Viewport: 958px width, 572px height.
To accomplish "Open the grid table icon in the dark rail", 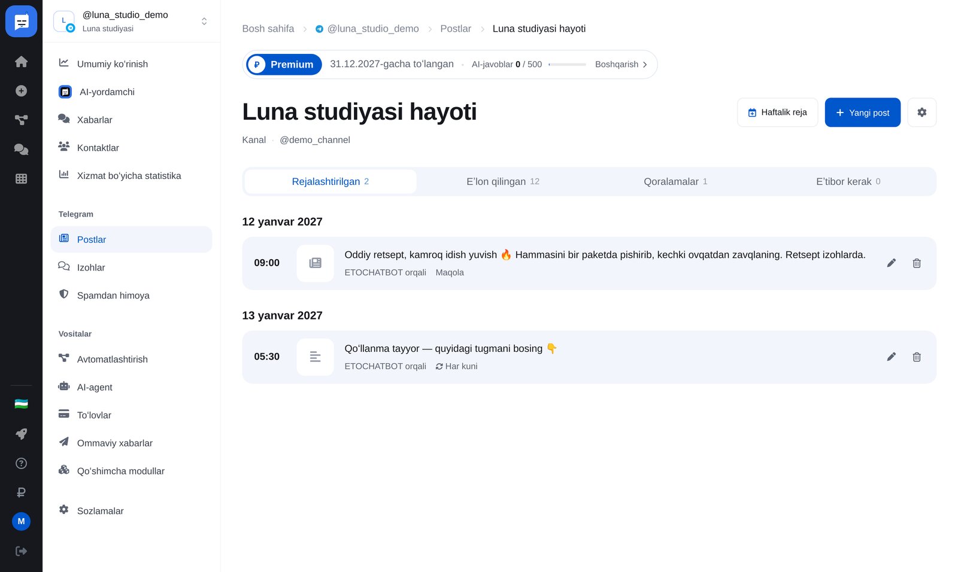I will click(x=21, y=178).
